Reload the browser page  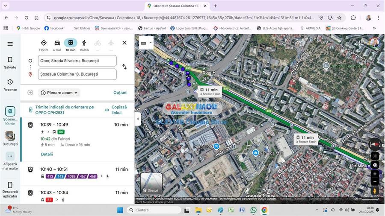point(26,18)
